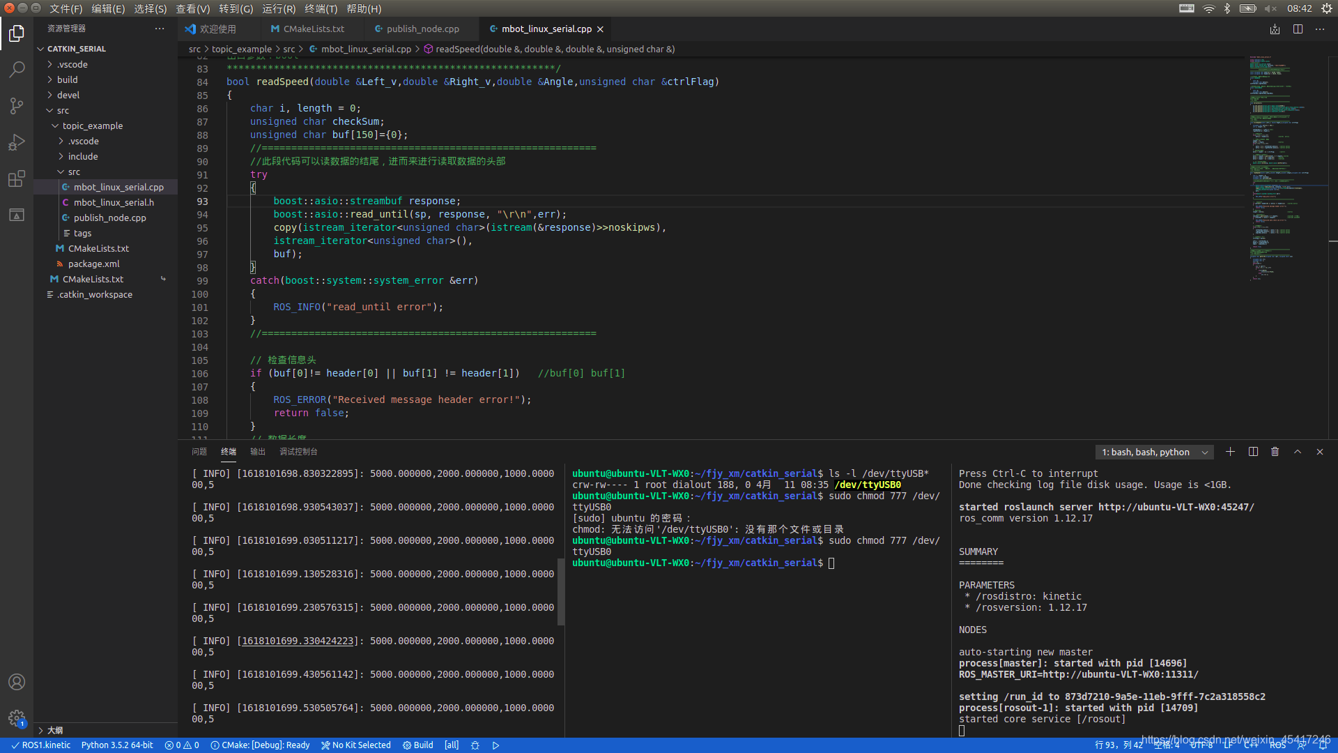Open the 帮助(H) menu

coord(364,8)
